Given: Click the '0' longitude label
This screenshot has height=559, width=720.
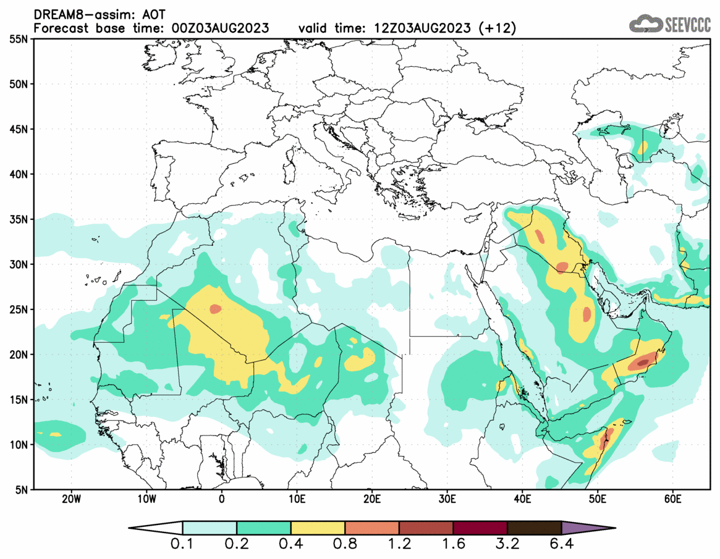Looking at the screenshot, I should 222,499.
